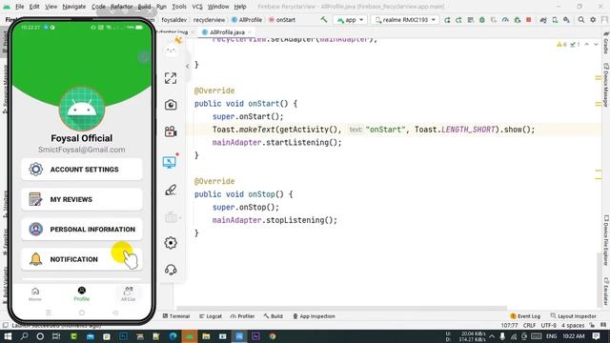Click the onStart breadcrumb in navigation bar
Image resolution: width=610 pixels, height=343 pixels.
tap(282, 20)
